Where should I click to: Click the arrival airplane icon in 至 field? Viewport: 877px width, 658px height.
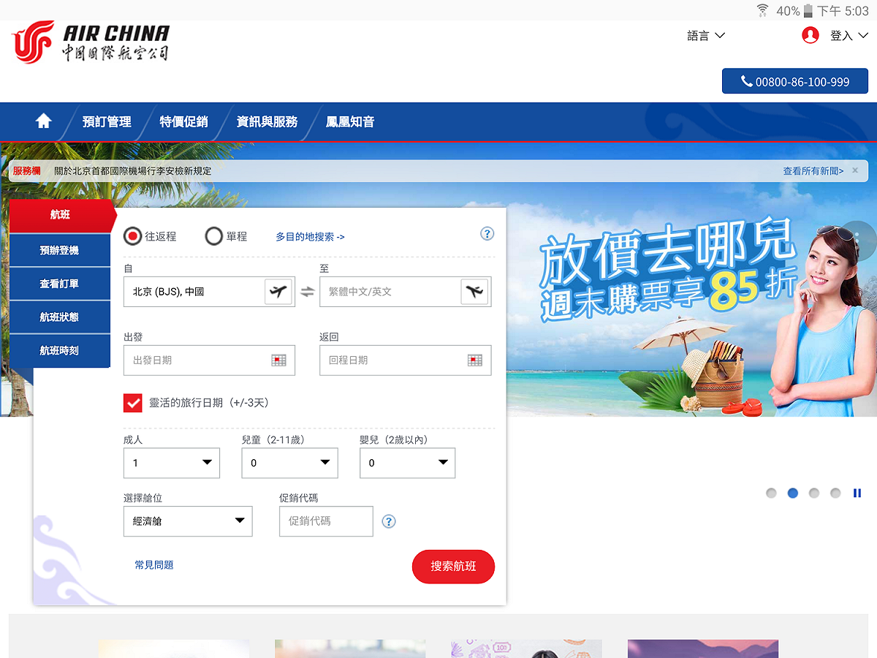point(474,292)
